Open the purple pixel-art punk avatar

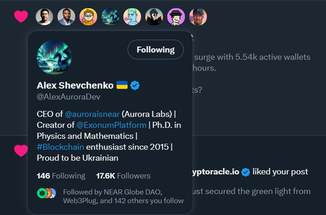tap(176, 17)
